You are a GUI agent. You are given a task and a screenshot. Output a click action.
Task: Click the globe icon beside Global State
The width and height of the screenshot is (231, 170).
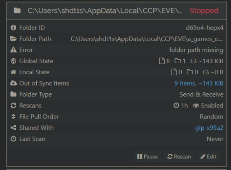13,61
